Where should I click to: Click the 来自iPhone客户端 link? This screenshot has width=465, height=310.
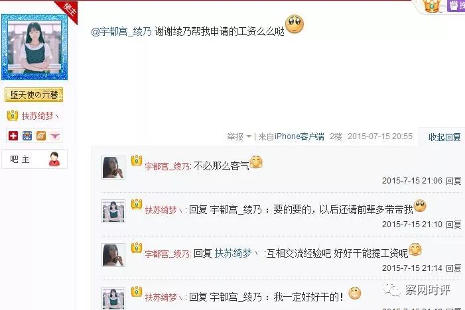pos(291,136)
